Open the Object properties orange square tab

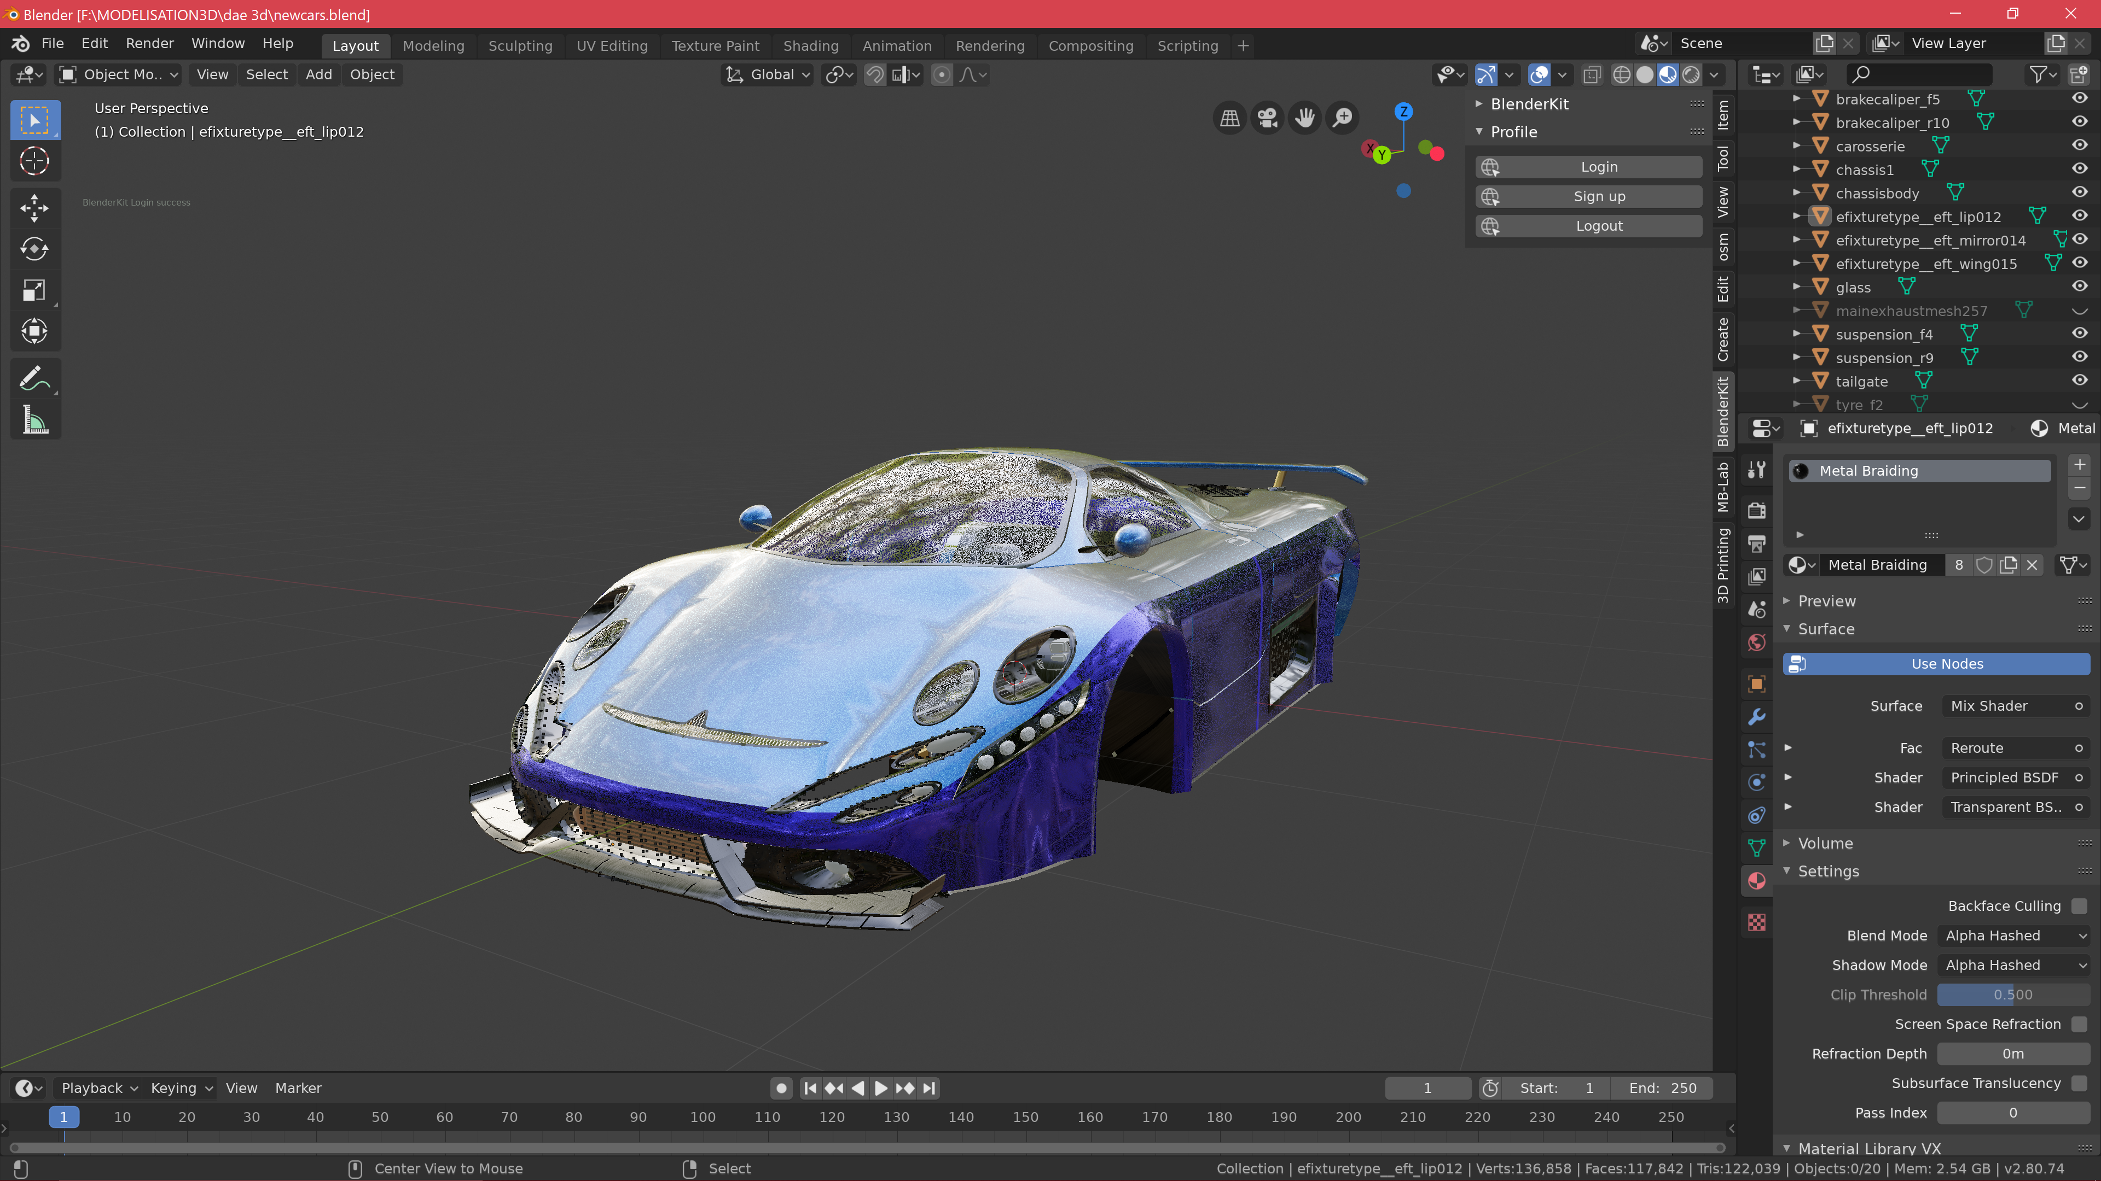(x=1757, y=684)
